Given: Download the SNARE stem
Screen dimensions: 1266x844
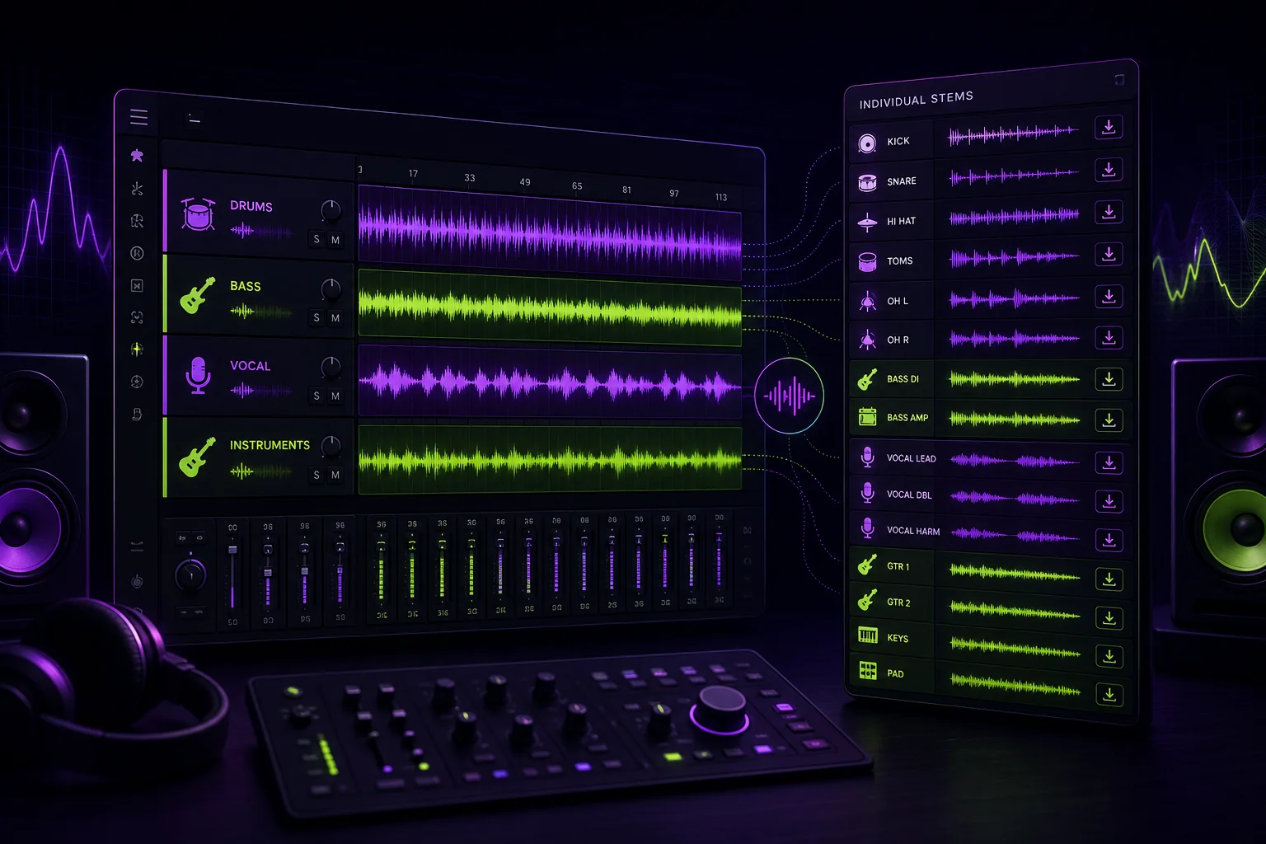Looking at the screenshot, I should [x=1109, y=170].
